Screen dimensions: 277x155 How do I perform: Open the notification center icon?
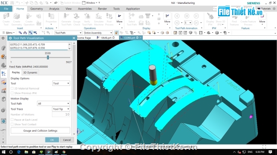tap(270, 152)
